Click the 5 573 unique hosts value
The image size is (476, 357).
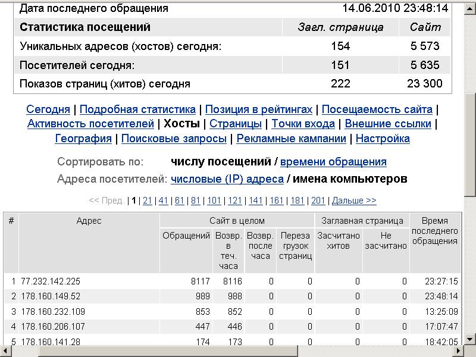click(x=425, y=46)
